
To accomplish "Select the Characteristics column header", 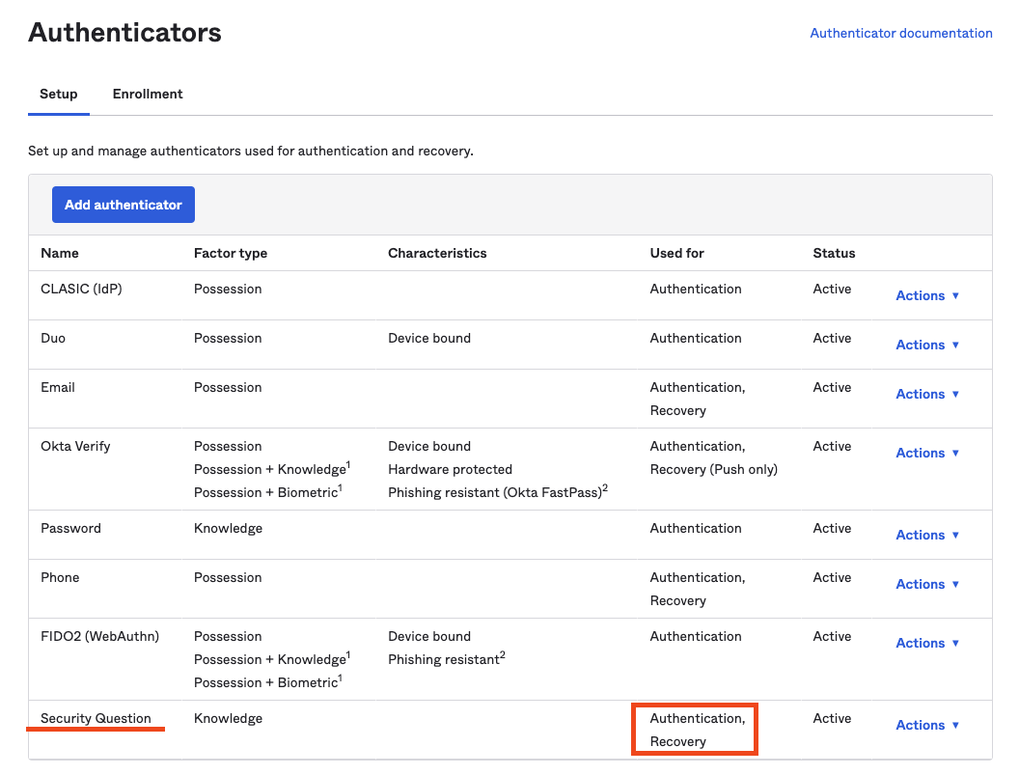I will [437, 253].
